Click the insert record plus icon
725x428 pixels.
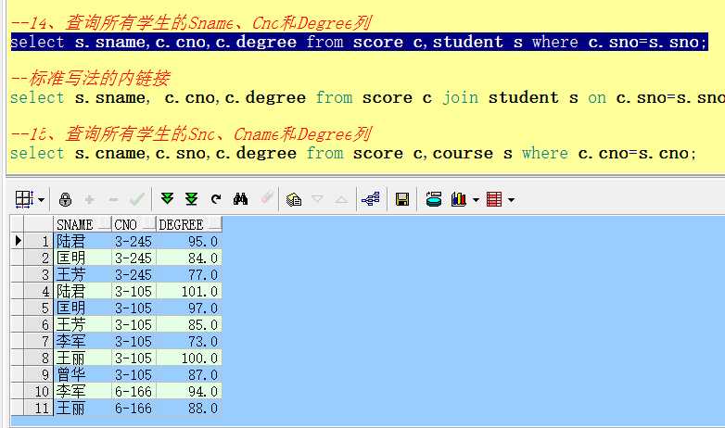coord(89,200)
